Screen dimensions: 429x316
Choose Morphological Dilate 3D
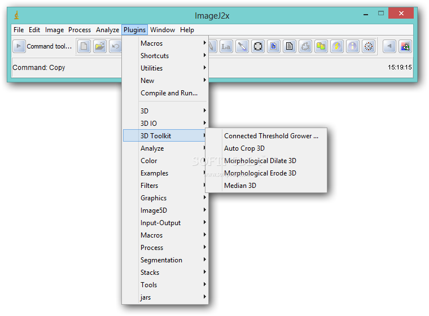pos(266,161)
